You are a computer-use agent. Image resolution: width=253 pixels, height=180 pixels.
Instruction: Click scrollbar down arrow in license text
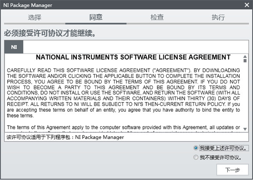pyautogui.click(x=245, y=129)
